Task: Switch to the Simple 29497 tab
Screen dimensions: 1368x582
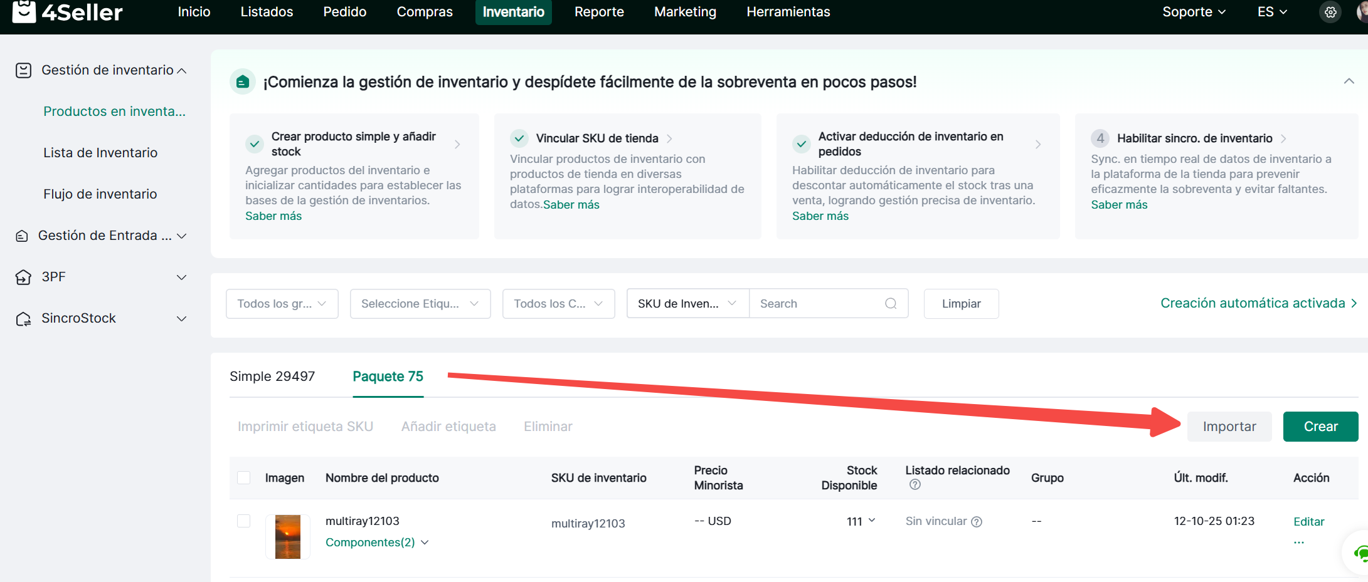Action: coord(272,377)
